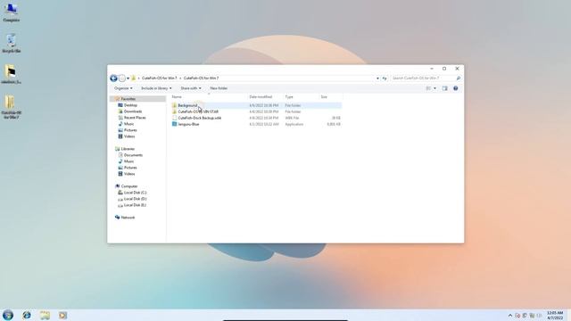This screenshot has width=571, height=321.
Task: Open Recent Places in sidebar
Action: coord(135,118)
